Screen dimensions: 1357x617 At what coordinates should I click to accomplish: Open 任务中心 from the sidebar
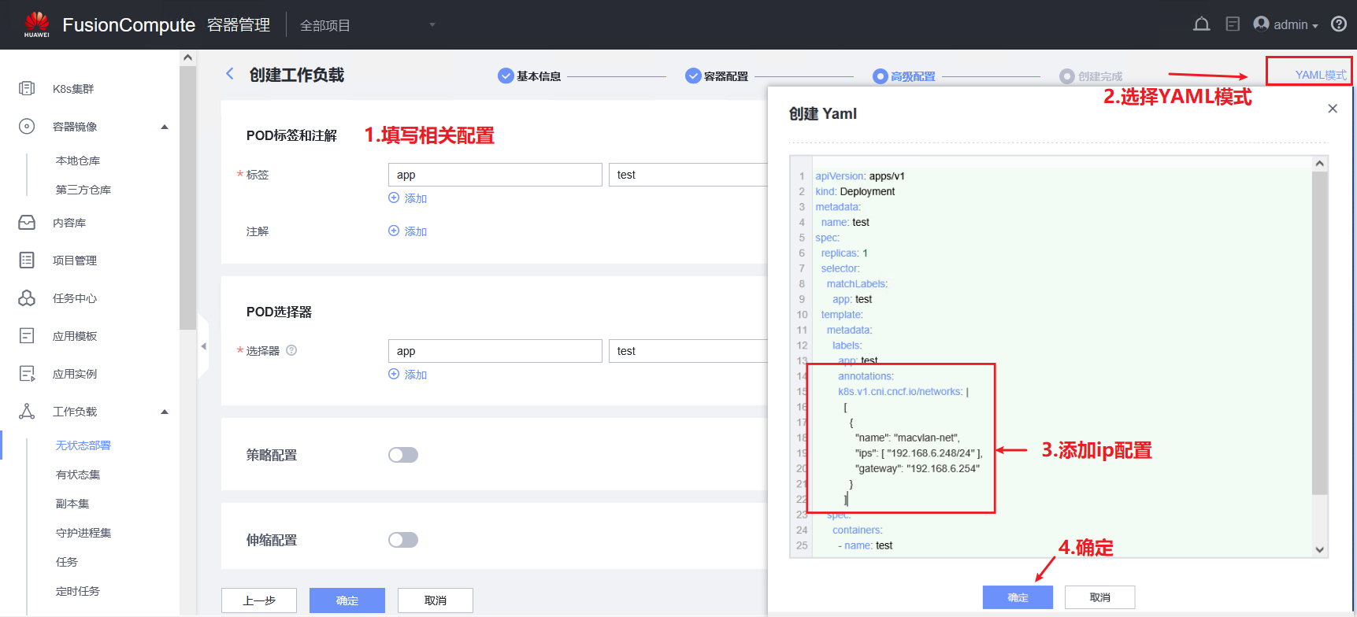pos(75,298)
